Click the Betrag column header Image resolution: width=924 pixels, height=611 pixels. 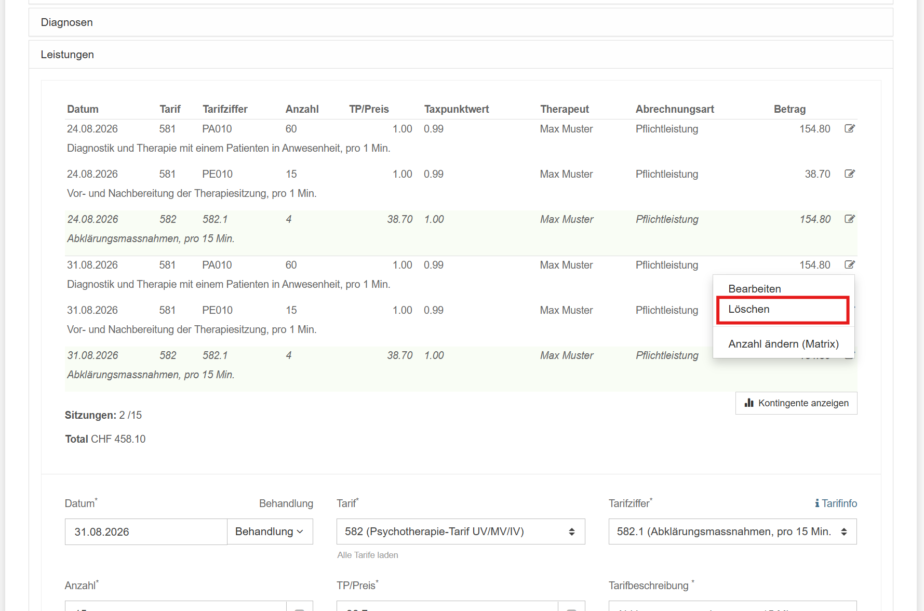click(789, 109)
